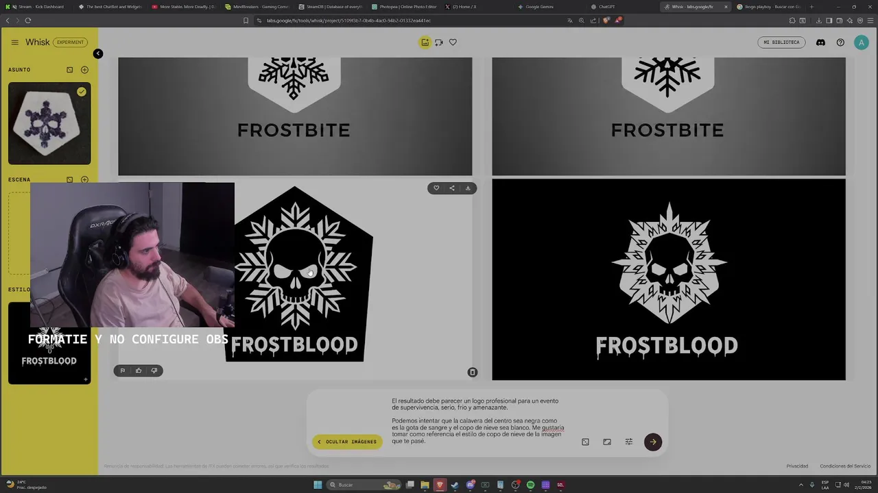Go back in browser history
This screenshot has height=493, width=878.
[x=8, y=21]
